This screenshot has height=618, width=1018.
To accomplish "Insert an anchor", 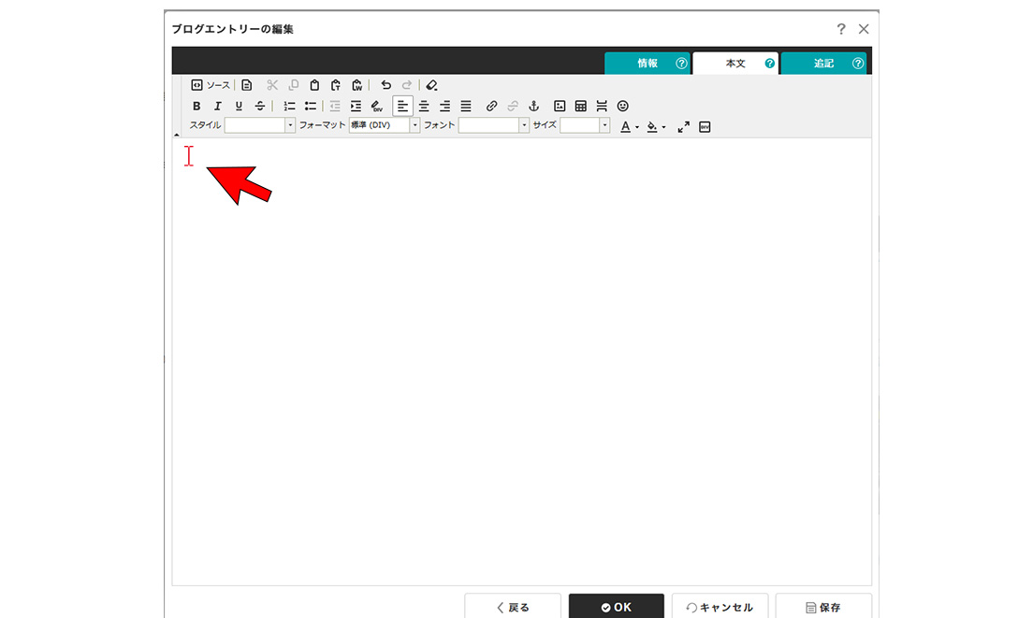I will pos(534,107).
